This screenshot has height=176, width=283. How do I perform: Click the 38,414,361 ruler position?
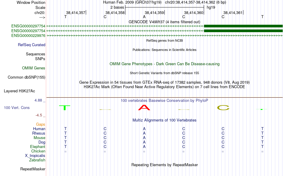(233, 13)
